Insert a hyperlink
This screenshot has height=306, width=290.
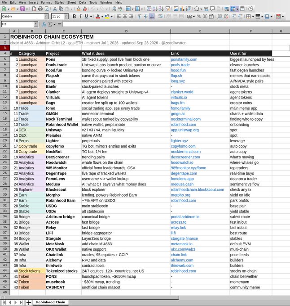[x=206, y=9]
